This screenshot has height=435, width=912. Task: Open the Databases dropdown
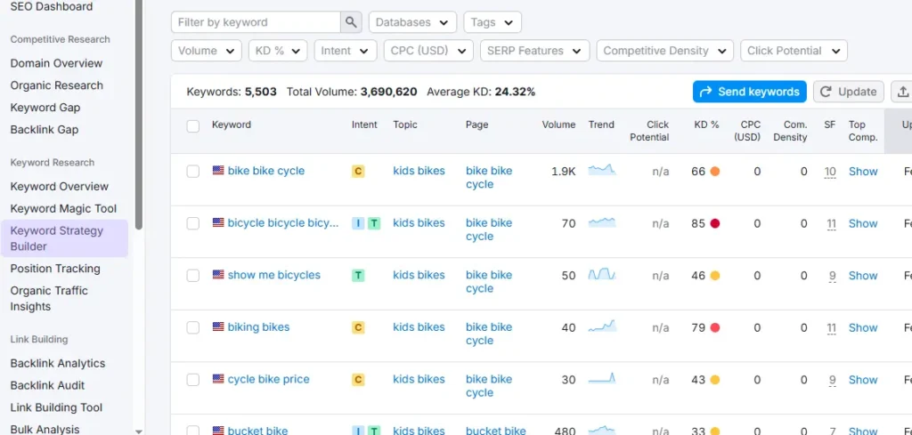[412, 22]
